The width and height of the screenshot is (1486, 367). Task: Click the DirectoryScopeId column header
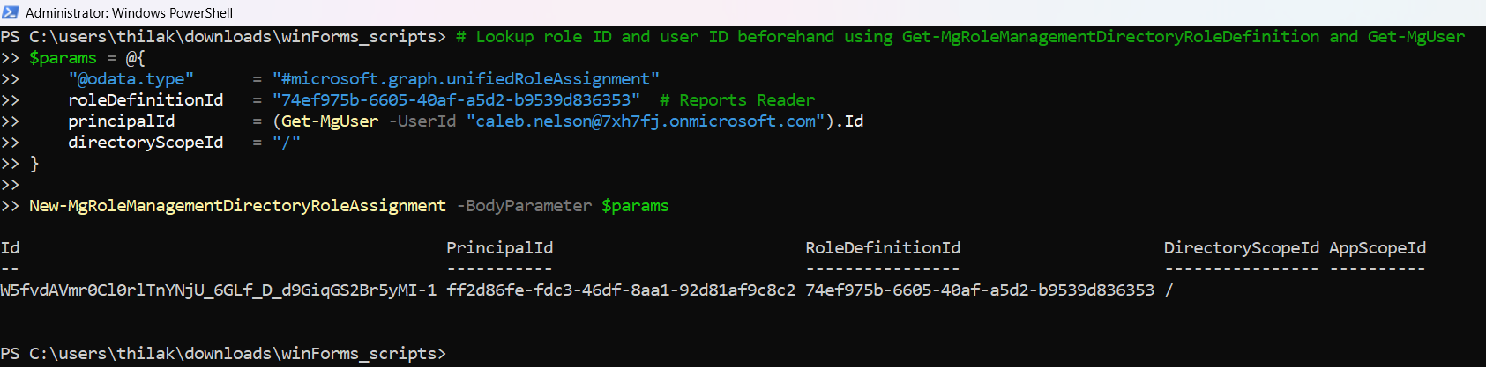1241,247
